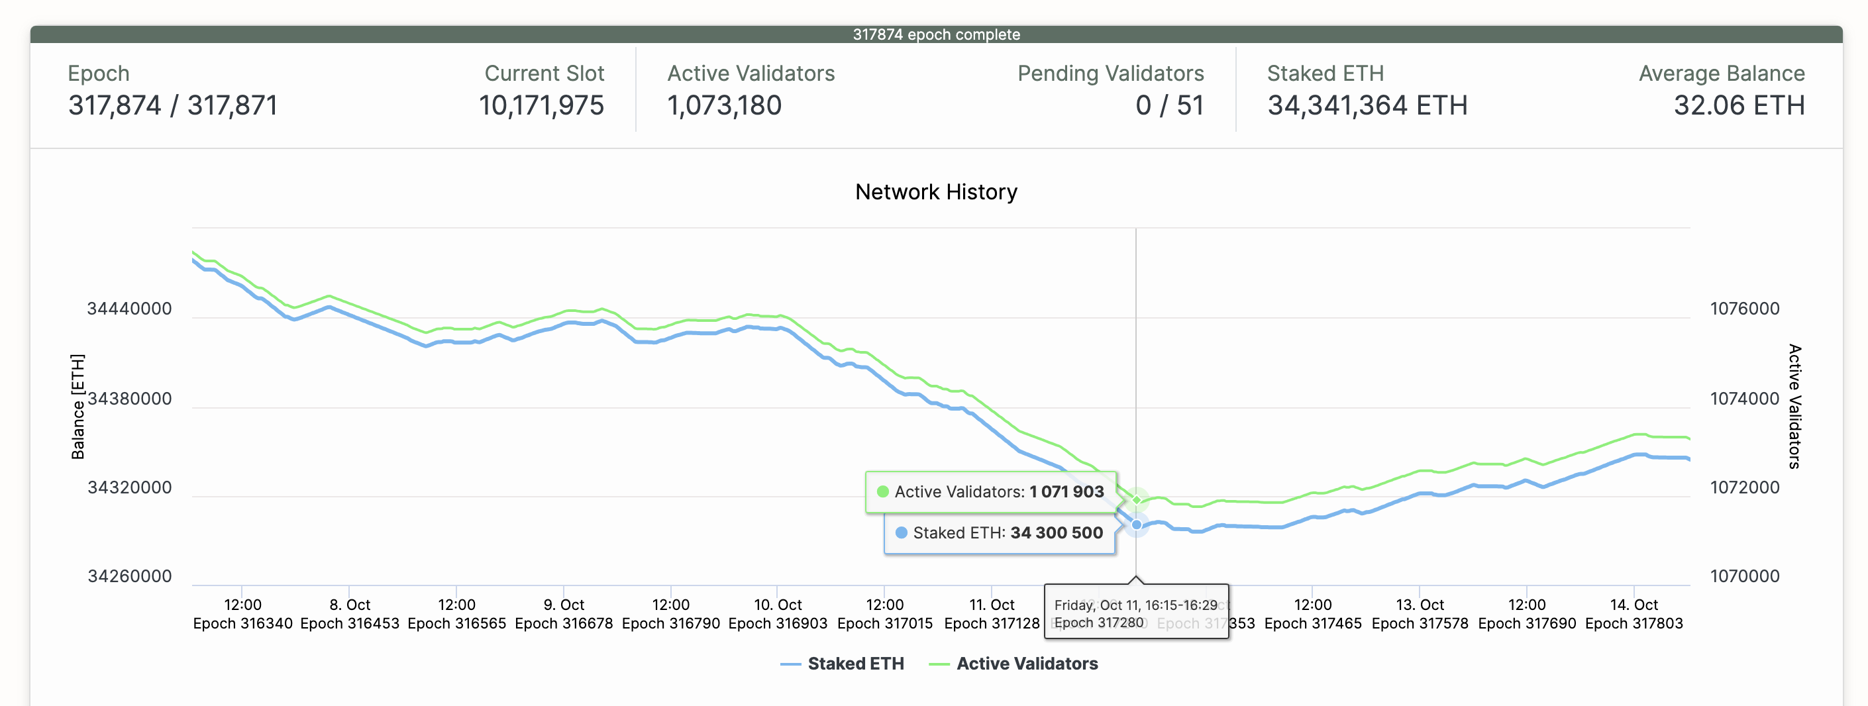The width and height of the screenshot is (1868, 706).
Task: Click the 34380000 balance axis tick
Action: tap(130, 399)
